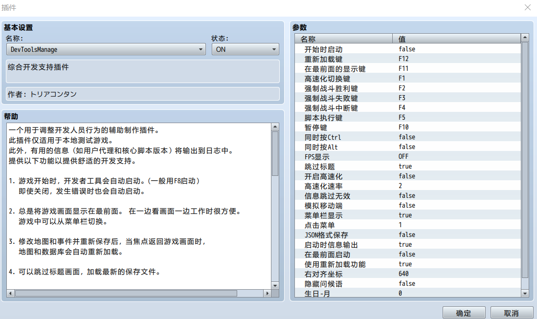Click the OFF value of FPS显示
Screen dimensions: 537x319
coord(403,157)
